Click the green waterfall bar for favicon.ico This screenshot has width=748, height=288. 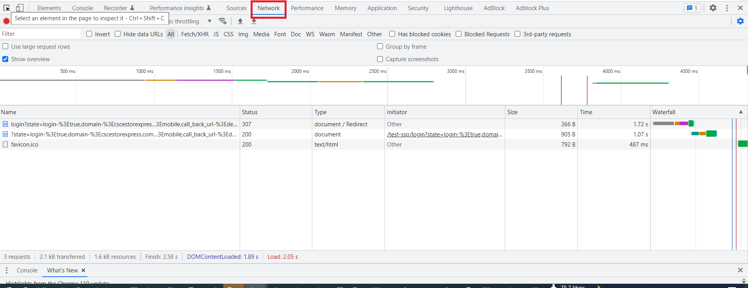(743, 144)
